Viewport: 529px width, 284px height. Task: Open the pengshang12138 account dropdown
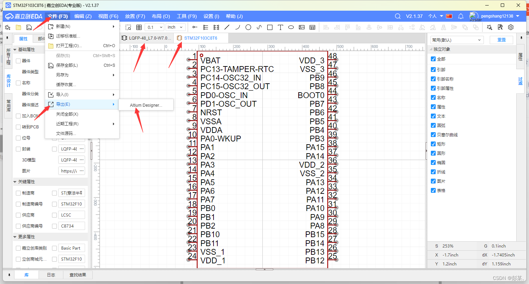[500, 16]
